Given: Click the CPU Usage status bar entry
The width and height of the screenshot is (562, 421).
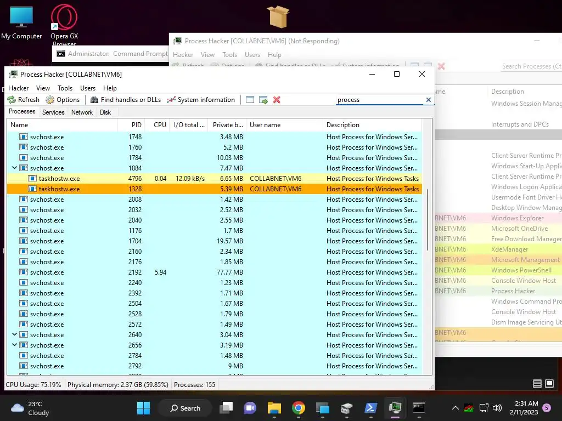Looking at the screenshot, I should coord(33,385).
